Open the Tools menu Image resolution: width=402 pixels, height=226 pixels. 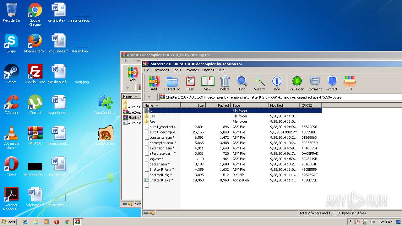click(x=177, y=70)
